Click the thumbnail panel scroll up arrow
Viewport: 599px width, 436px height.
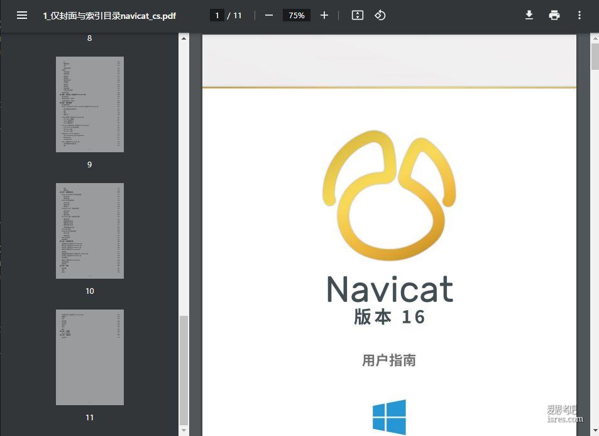point(184,38)
